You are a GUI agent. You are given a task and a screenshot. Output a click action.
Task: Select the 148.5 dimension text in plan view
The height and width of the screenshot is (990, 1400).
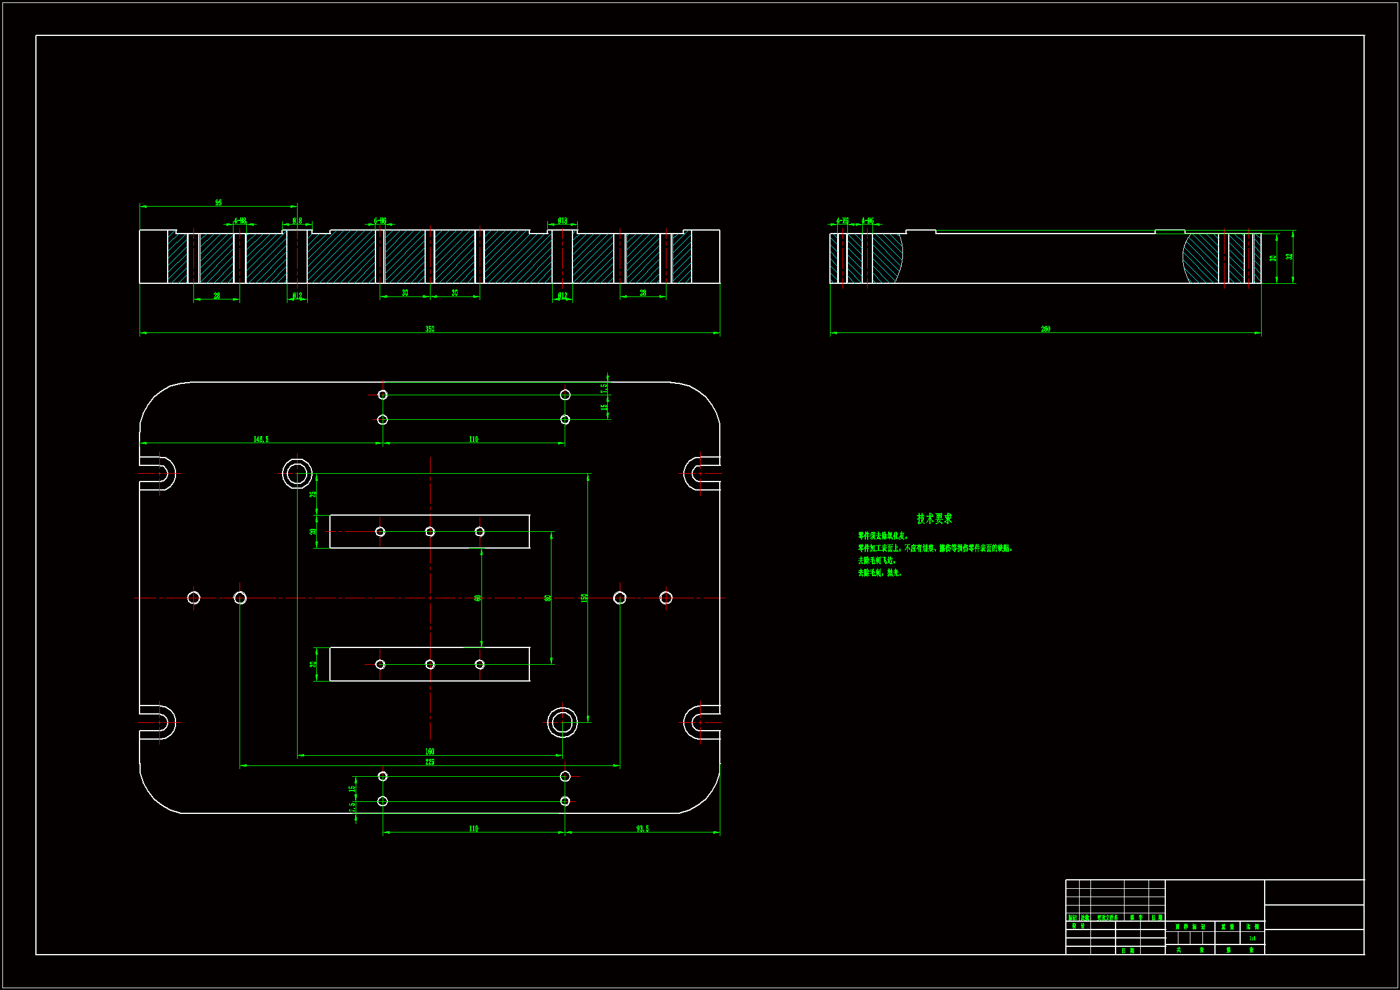(260, 439)
